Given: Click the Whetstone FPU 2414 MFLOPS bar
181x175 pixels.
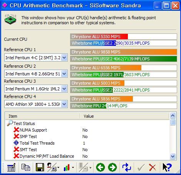Looking at the screenshot, I should tap(124, 106).
